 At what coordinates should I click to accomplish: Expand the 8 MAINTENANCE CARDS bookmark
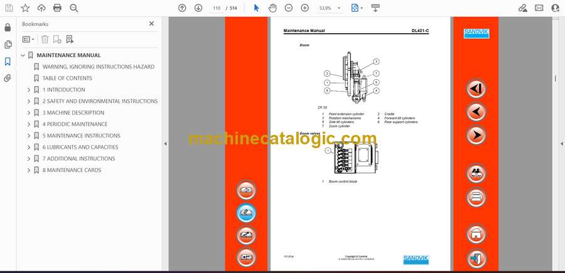click(x=29, y=170)
